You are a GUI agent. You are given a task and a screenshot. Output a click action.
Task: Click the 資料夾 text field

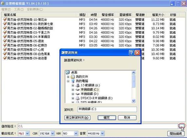[x=107, y=109]
